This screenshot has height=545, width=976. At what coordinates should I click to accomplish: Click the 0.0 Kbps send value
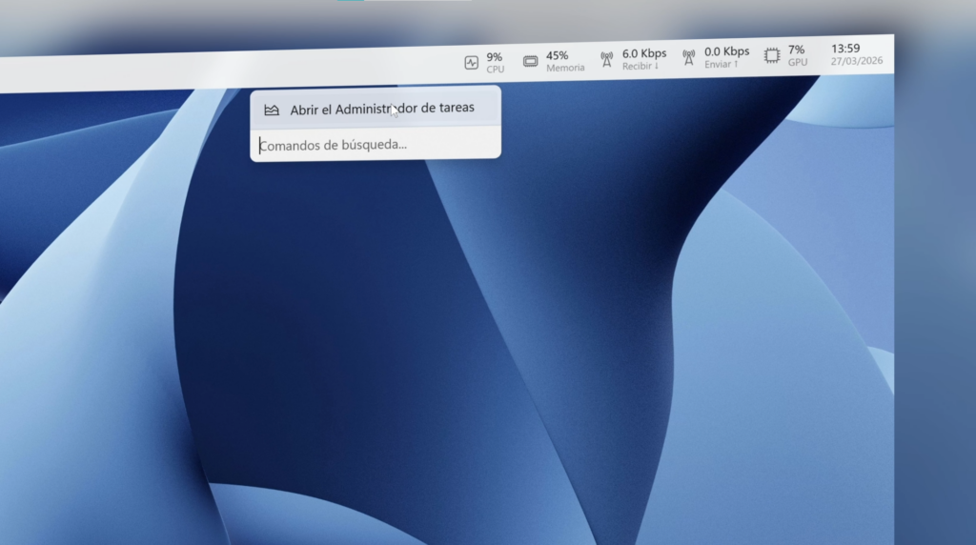point(726,51)
